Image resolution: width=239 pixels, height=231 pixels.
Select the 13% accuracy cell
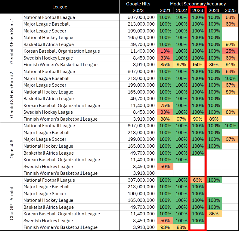165,51
